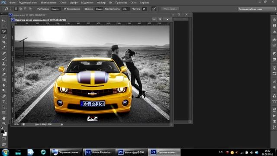Select the Eyedropper tool
The height and width of the screenshot is (156, 277).
tap(4, 48)
